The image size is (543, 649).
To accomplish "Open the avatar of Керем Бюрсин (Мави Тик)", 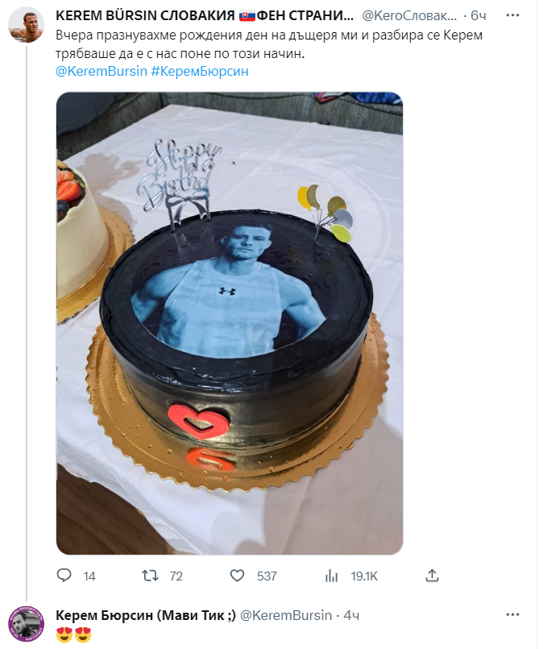I will (26, 624).
